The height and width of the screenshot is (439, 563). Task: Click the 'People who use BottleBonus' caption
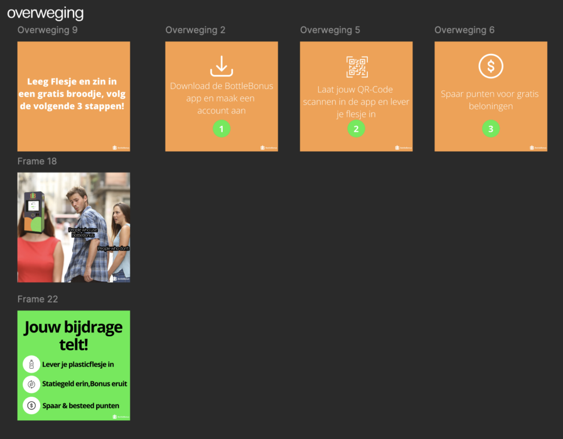(x=83, y=232)
